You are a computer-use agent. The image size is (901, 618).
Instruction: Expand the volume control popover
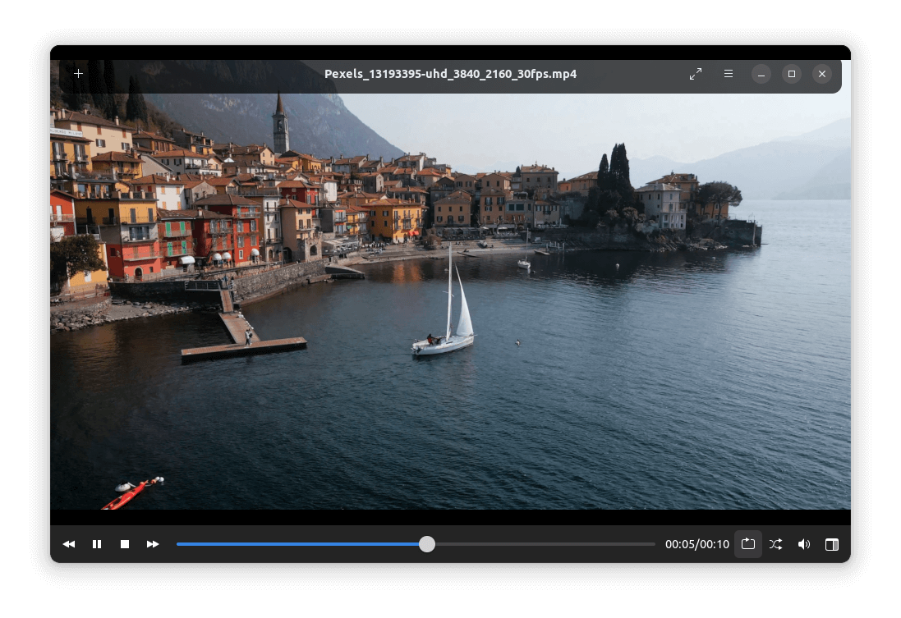tap(804, 544)
